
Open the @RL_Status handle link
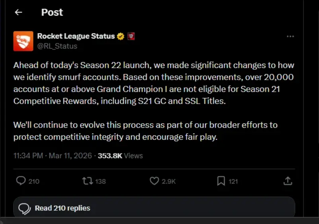(57, 46)
